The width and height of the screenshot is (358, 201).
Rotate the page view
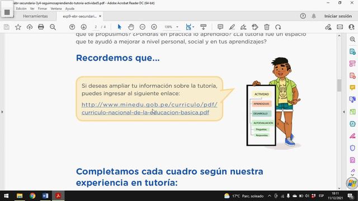tap(278, 27)
